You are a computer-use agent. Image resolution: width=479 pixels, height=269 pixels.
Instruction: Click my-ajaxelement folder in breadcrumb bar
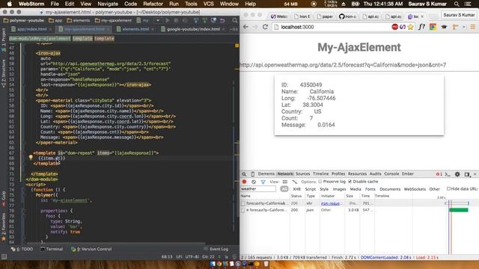click(x=113, y=20)
